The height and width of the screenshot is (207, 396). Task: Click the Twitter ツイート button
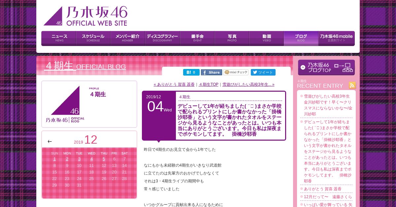point(263,72)
